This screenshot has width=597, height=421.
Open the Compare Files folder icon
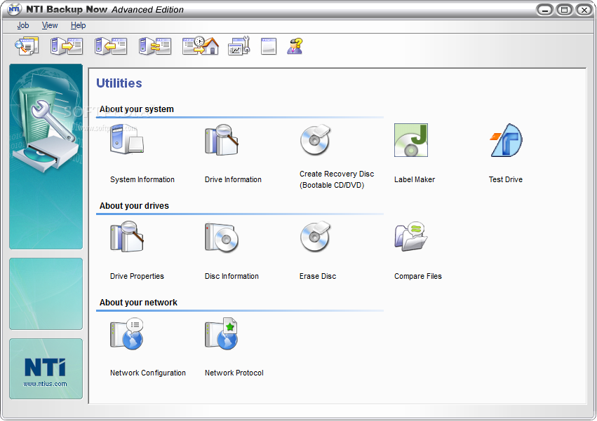[411, 237]
